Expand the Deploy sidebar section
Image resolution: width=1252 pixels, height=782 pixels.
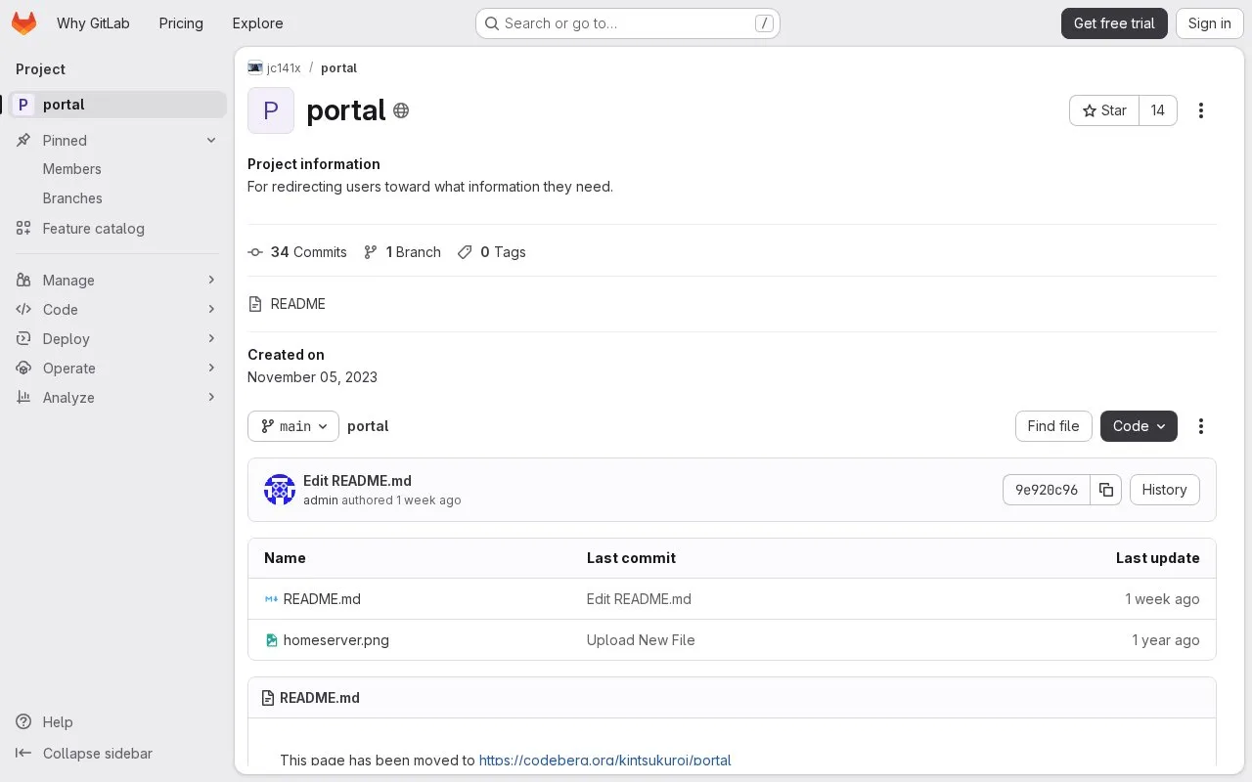117,339
